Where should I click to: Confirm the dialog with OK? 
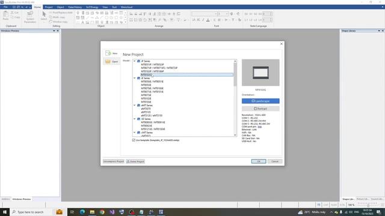(259, 161)
